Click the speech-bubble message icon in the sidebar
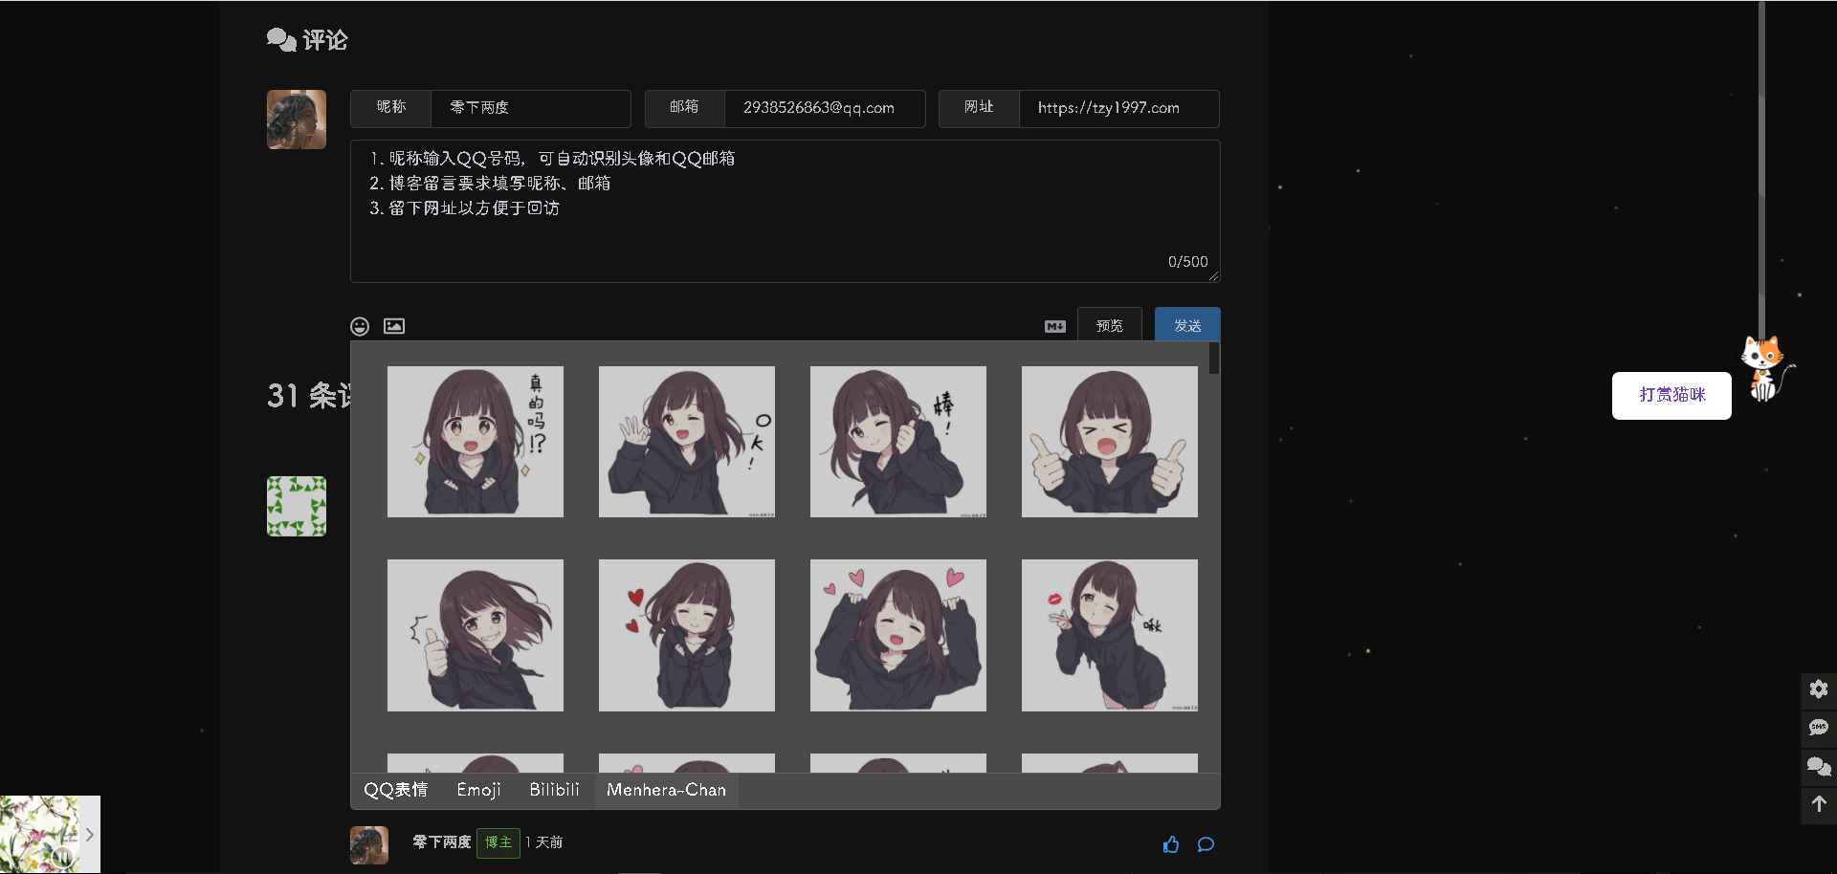This screenshot has height=874, width=1837. tap(1819, 729)
